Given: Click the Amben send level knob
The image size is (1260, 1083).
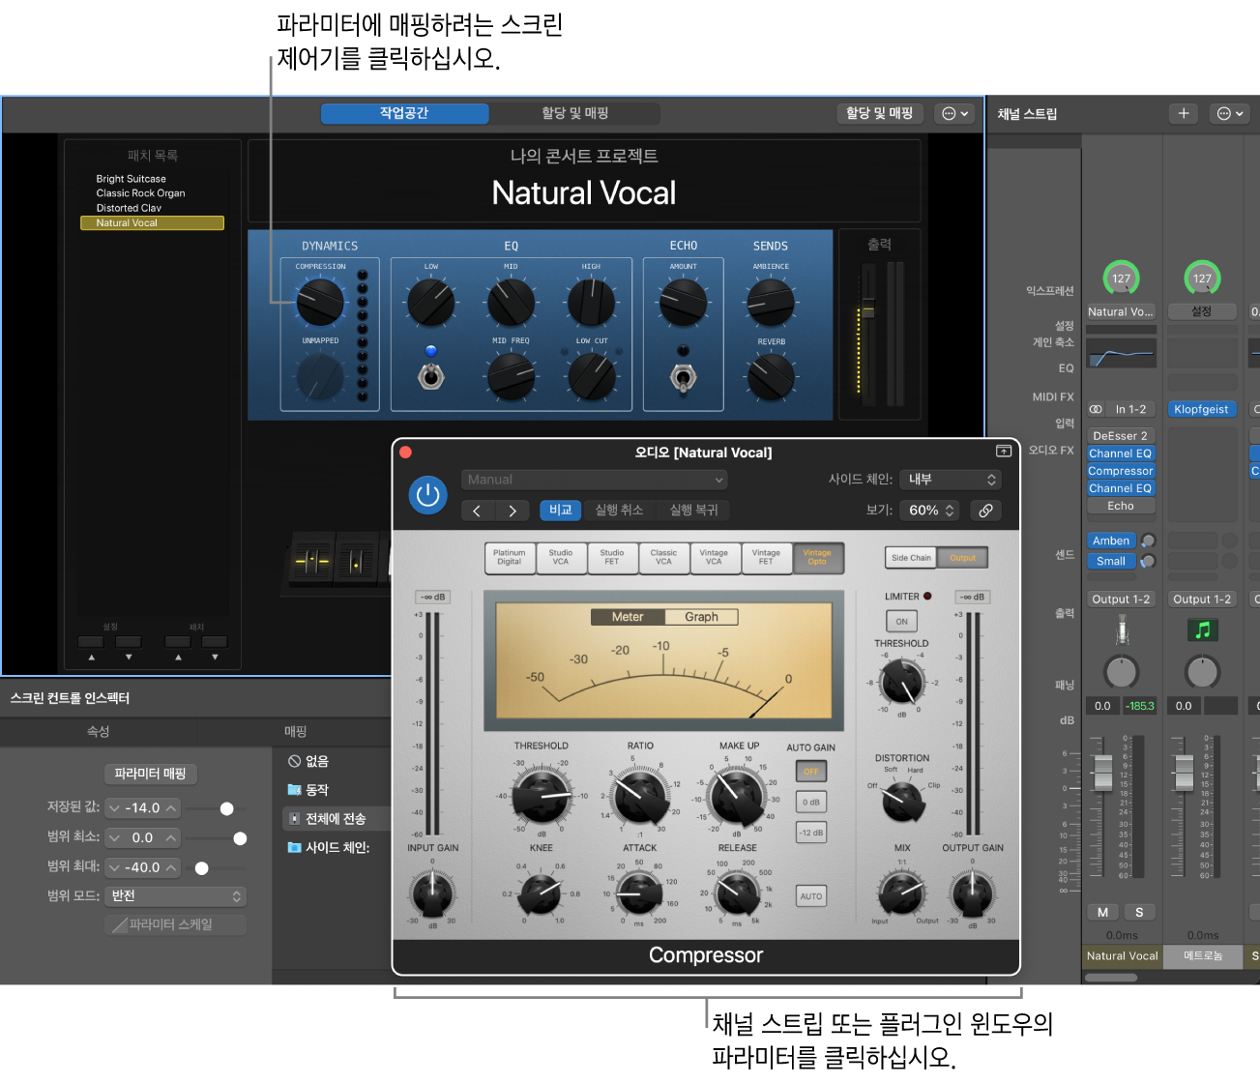Looking at the screenshot, I should pos(1148,541).
